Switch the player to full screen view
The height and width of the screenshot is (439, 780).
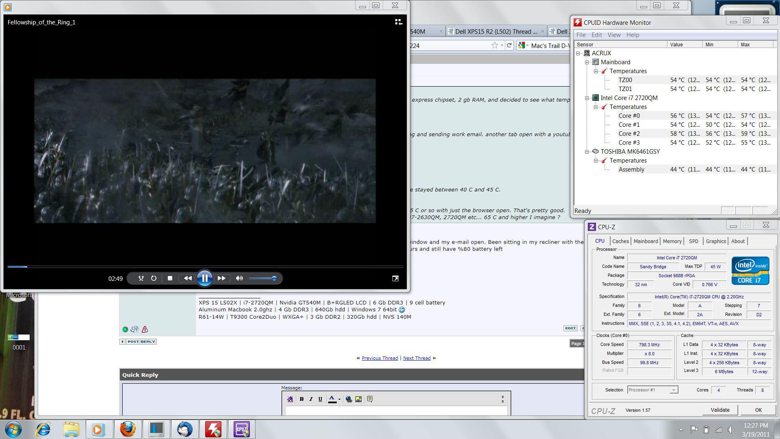(395, 278)
